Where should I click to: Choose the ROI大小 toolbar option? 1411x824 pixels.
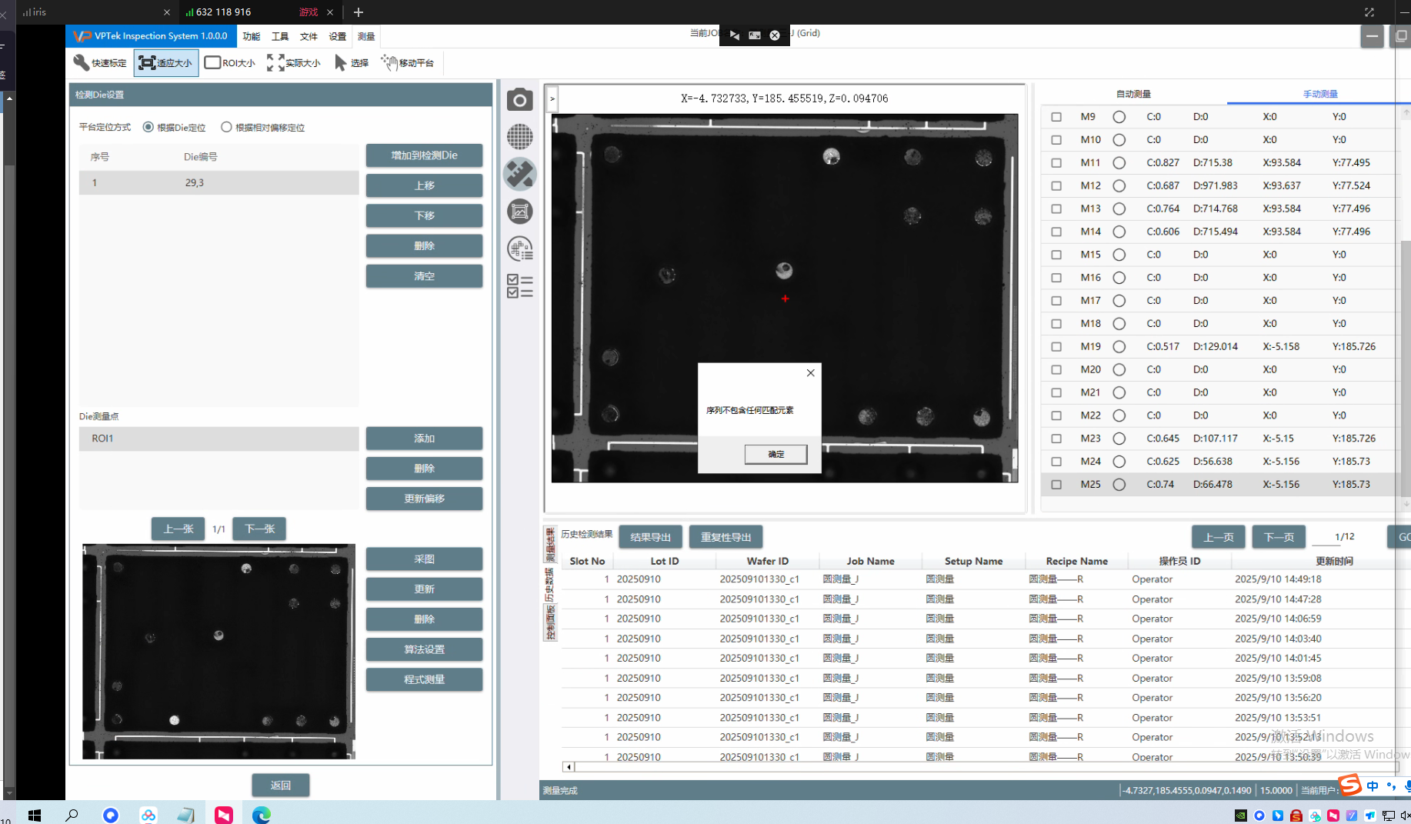tap(230, 63)
